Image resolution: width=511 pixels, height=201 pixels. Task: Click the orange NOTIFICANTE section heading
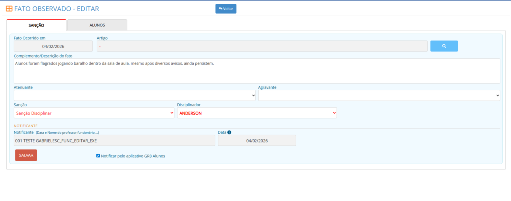(x=26, y=126)
